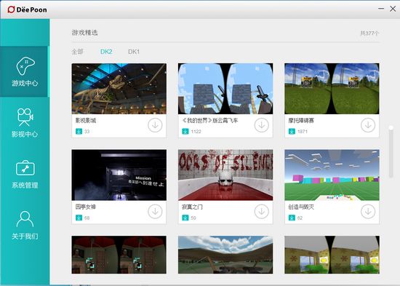Click the 创造与毁灭 game title
Viewport: 400px width, 286px height.
click(301, 207)
